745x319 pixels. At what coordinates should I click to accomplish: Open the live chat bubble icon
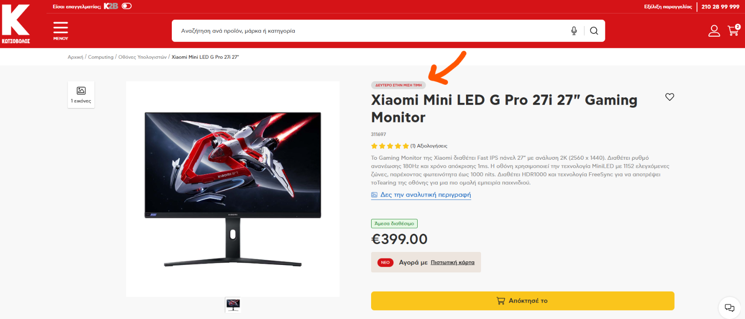click(730, 308)
